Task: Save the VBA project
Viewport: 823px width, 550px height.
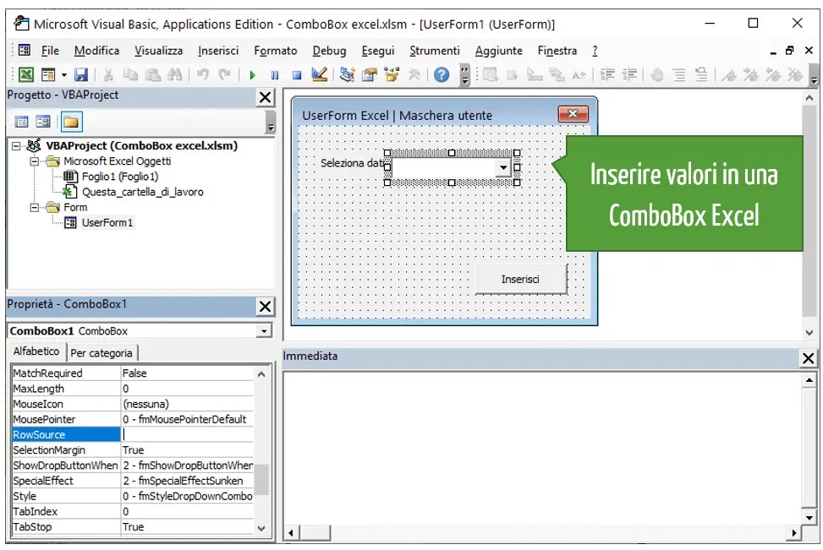Action: point(80,74)
